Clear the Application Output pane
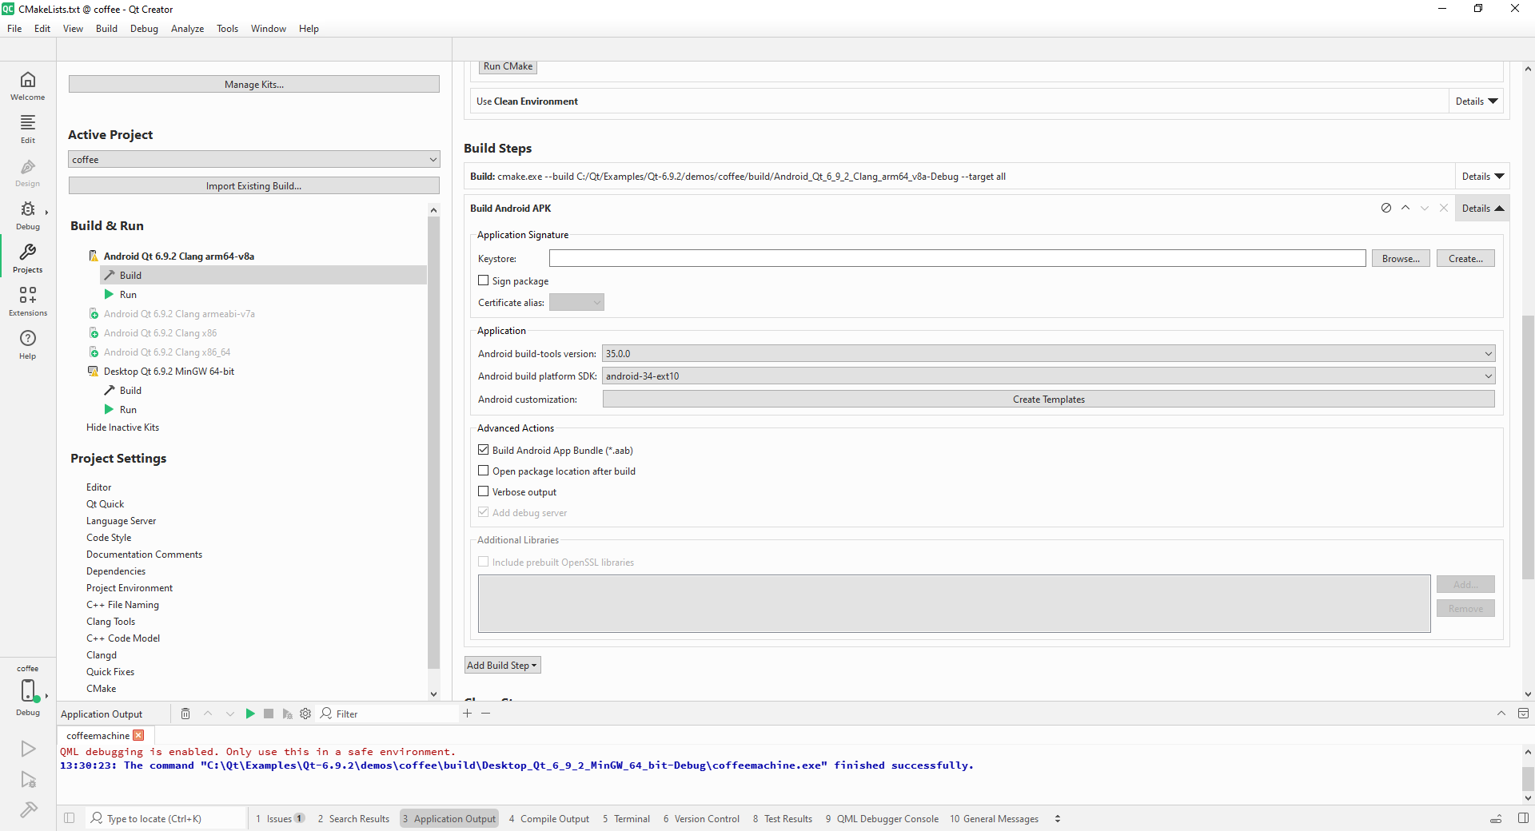 tap(185, 714)
